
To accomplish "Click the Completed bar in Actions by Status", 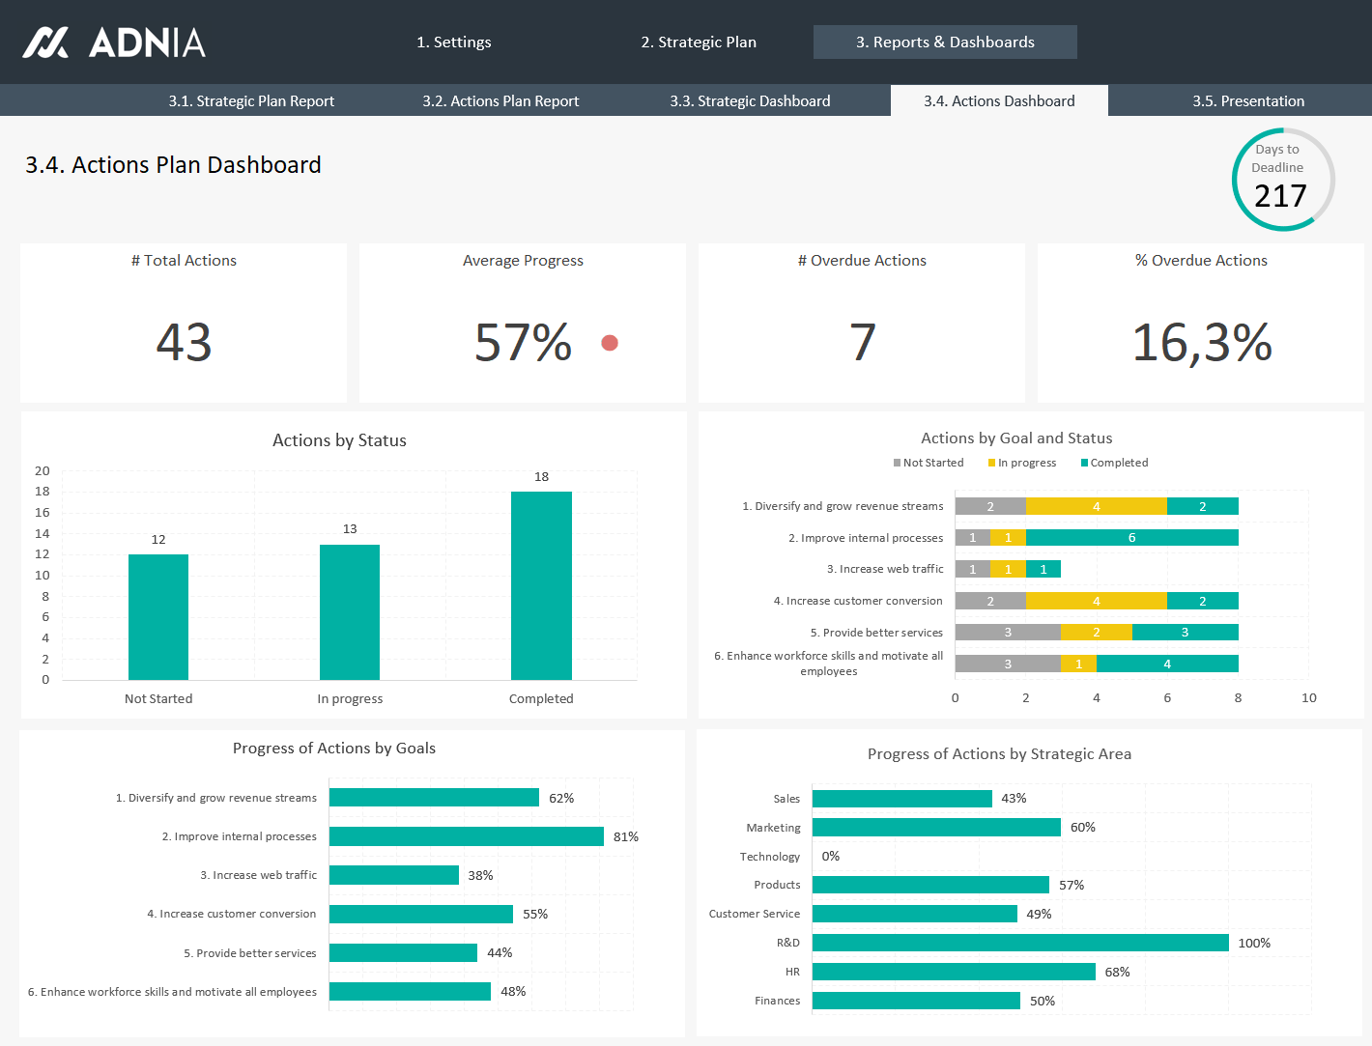I will coord(541,585).
